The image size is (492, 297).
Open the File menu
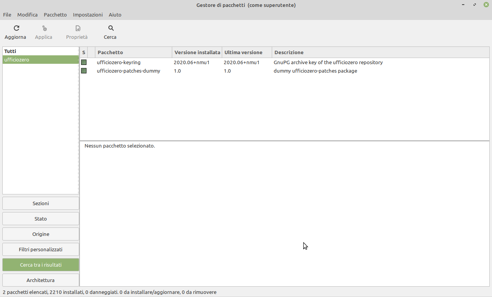point(7,15)
